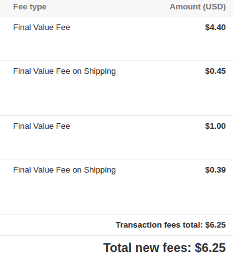Click the "Total new fees:" heading text
The width and height of the screenshot is (245, 267).
coord(147,248)
